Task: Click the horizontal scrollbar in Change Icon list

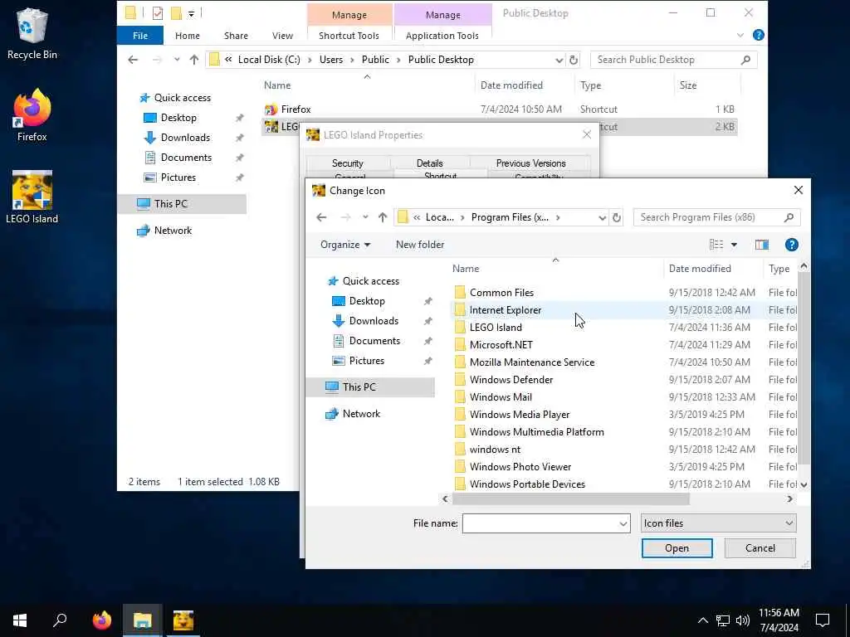Action: pos(570,498)
